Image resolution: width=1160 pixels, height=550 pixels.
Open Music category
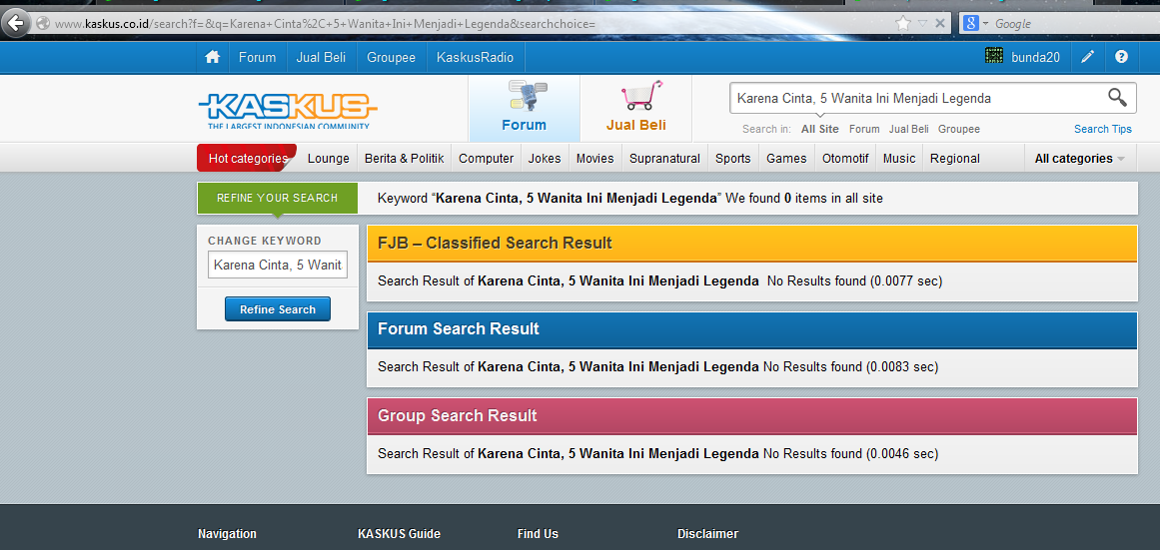pos(899,158)
